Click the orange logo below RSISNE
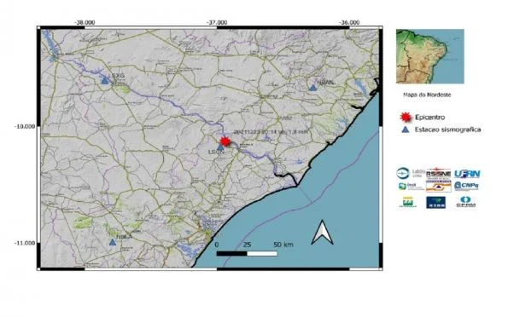The image size is (508, 317). click(438, 186)
